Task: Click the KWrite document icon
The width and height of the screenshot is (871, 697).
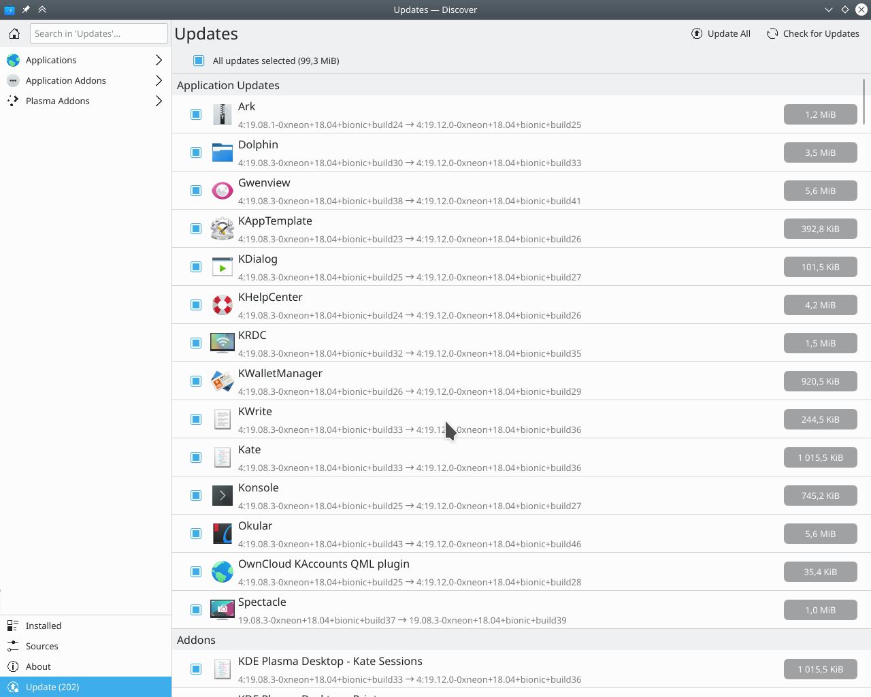Action: [223, 419]
